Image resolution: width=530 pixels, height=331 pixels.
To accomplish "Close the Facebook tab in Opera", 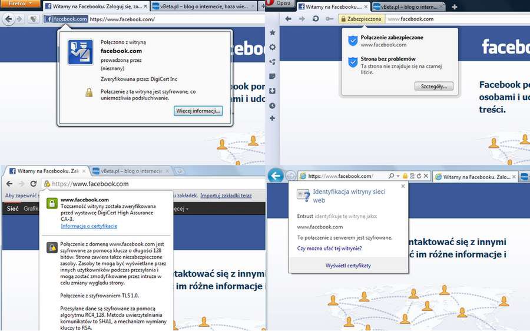I will tap(366, 6).
